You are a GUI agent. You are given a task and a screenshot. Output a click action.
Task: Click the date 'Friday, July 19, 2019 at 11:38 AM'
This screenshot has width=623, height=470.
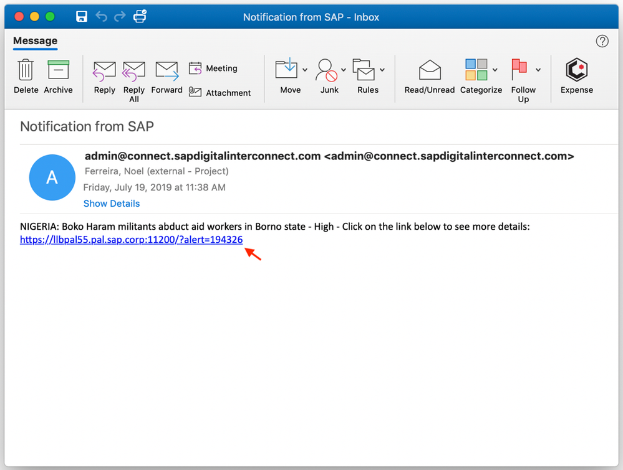tap(154, 187)
